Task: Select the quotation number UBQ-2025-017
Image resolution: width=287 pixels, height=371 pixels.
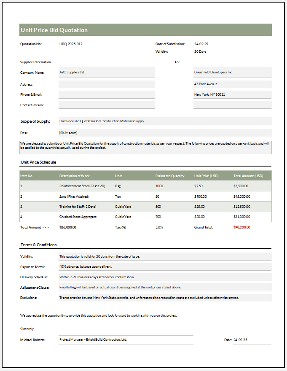Action: coord(71,44)
